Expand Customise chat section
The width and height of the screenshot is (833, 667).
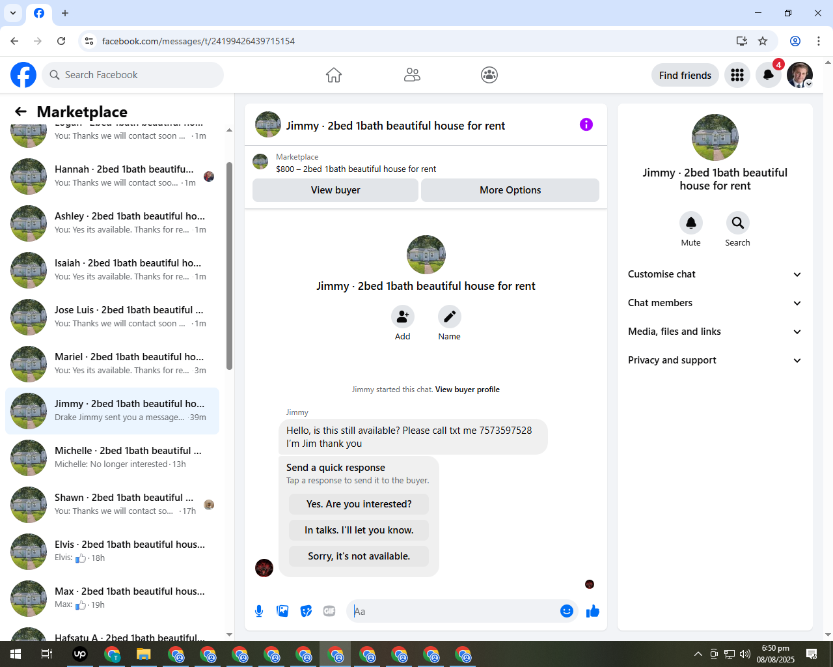click(715, 274)
